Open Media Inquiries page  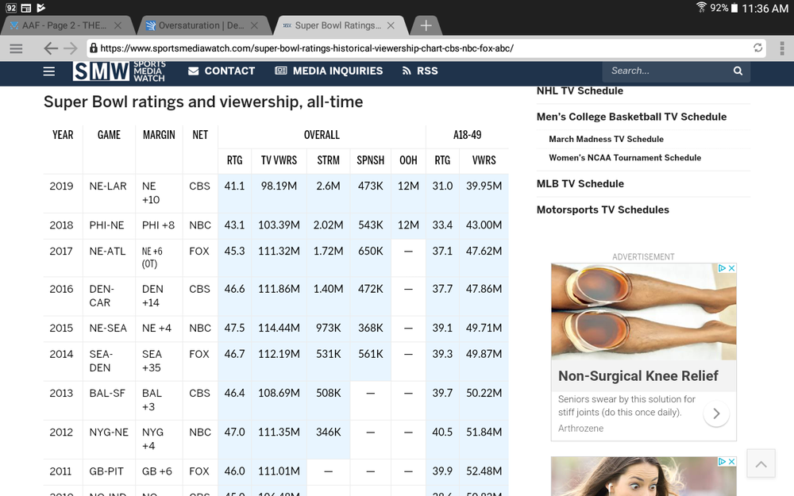coord(330,71)
